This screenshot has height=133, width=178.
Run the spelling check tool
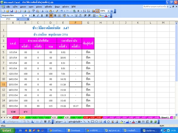click(x=33, y=11)
